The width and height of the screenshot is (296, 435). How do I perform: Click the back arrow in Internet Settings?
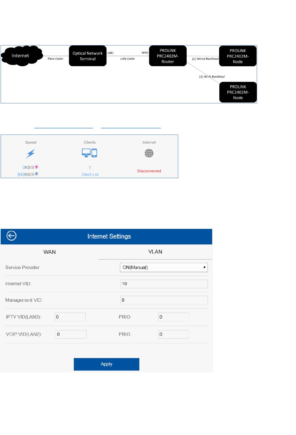[x=11, y=236]
